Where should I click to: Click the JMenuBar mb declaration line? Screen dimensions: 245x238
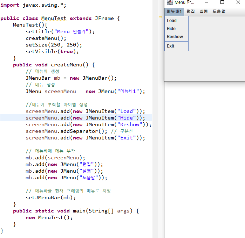(x=71, y=78)
